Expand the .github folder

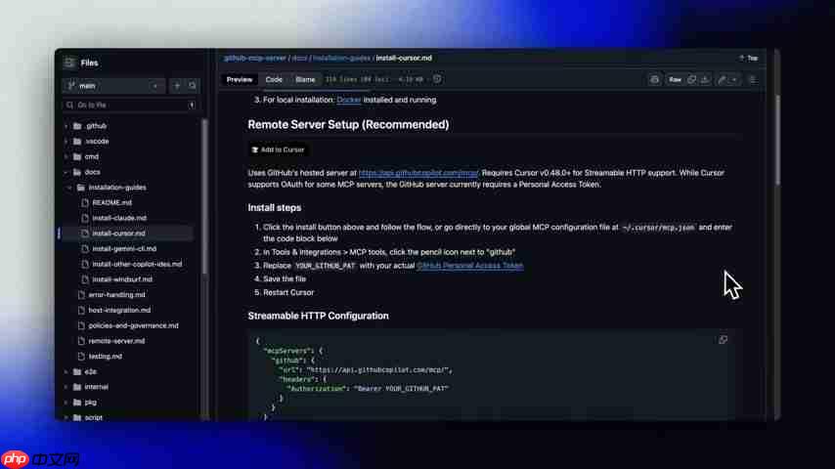pos(66,126)
